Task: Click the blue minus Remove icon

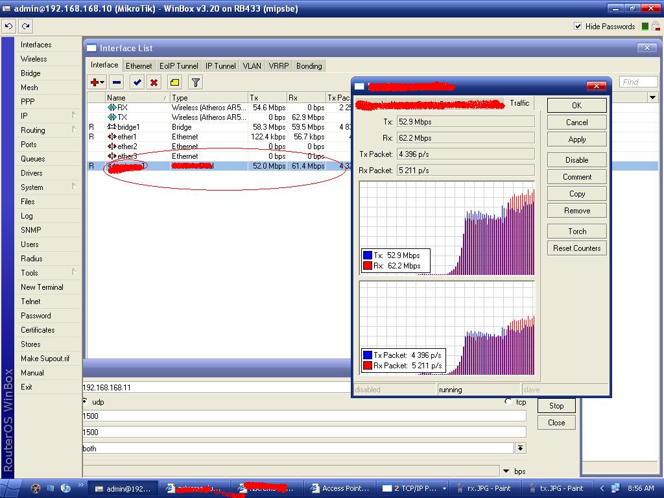Action: [117, 82]
